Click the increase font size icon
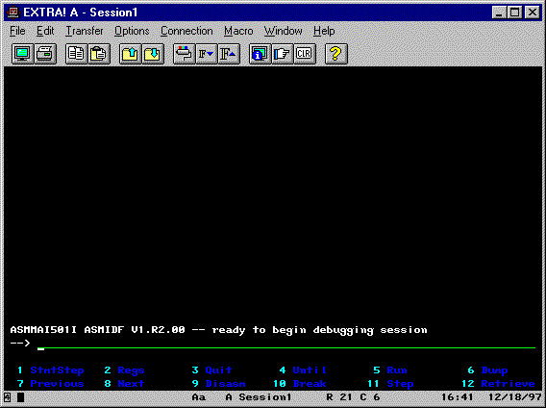This screenshot has width=546, height=408. pyautogui.click(x=229, y=54)
